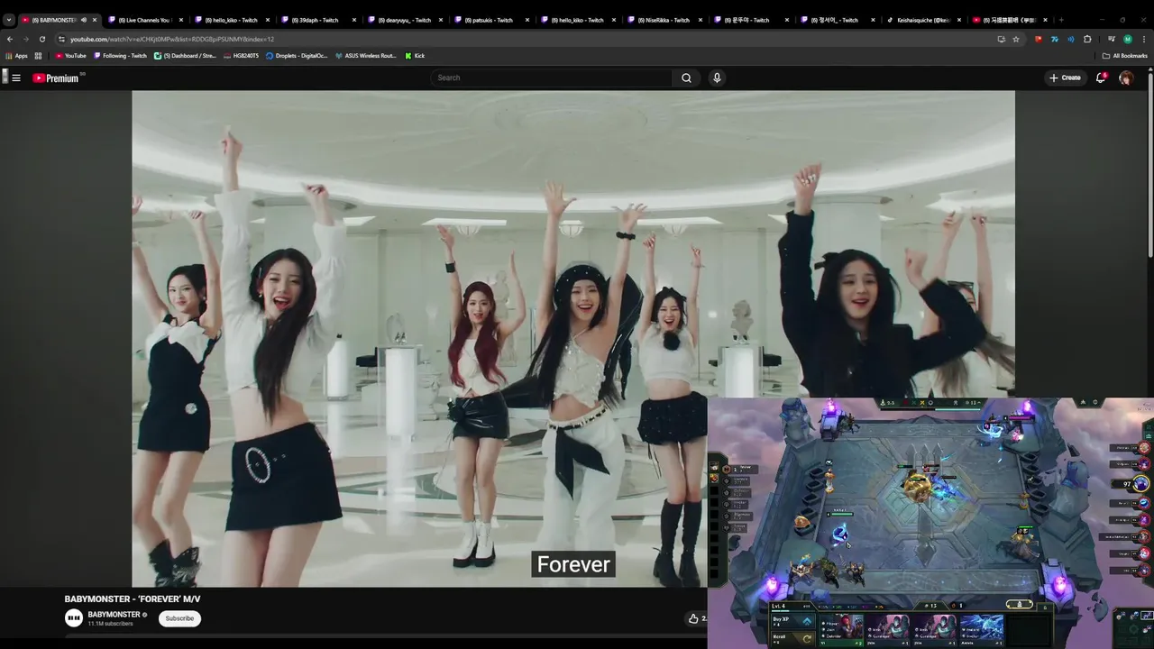Close the 39daph - Twitch tab

pos(354,20)
